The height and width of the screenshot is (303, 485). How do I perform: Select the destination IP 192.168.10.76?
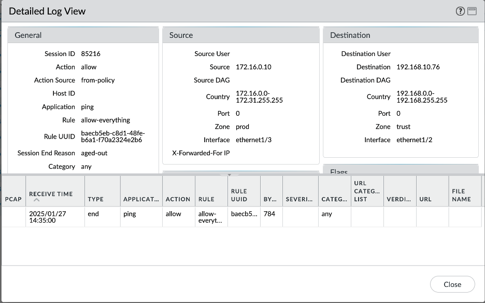pos(418,67)
